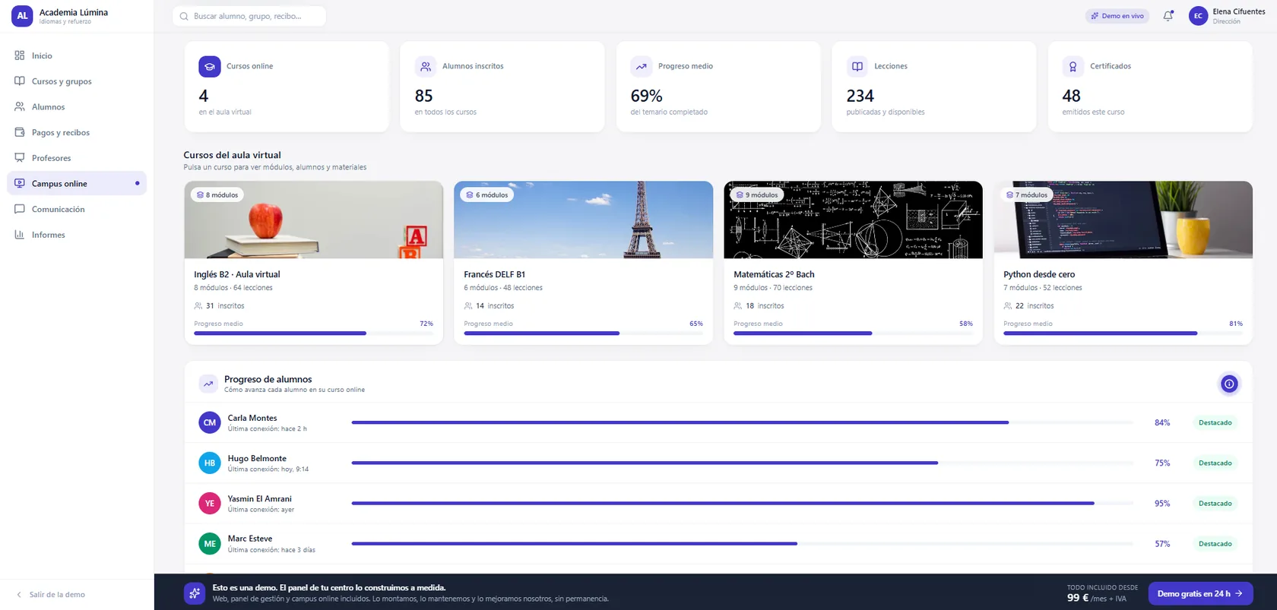Click Python desde cero course title

tap(1039, 274)
